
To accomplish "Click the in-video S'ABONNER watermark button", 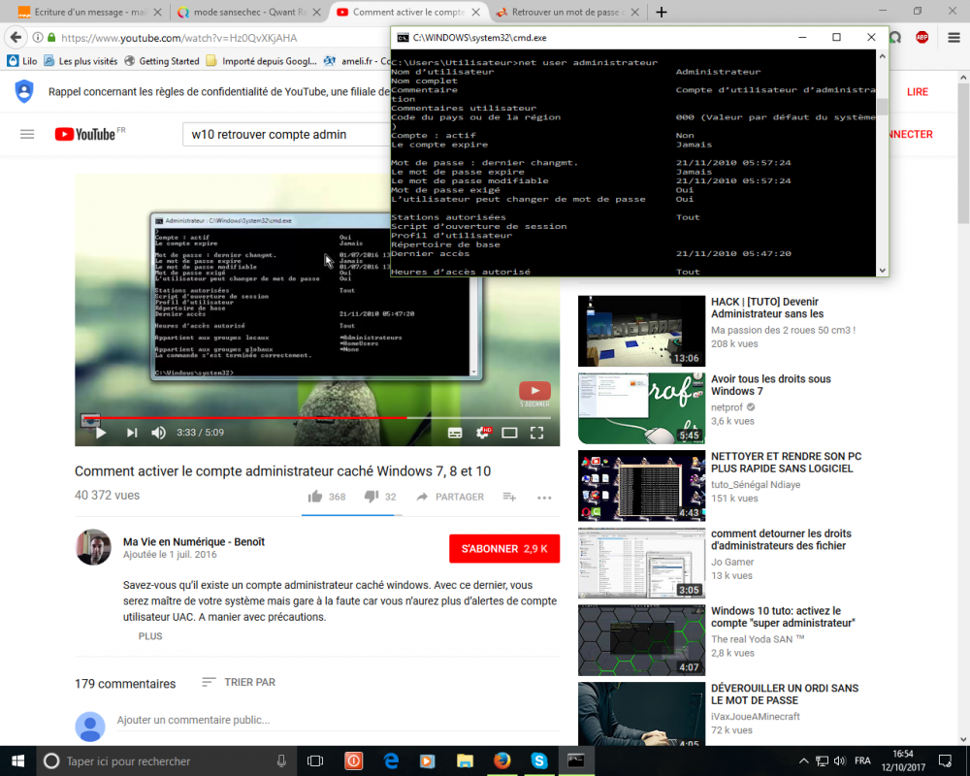I will coord(534,394).
